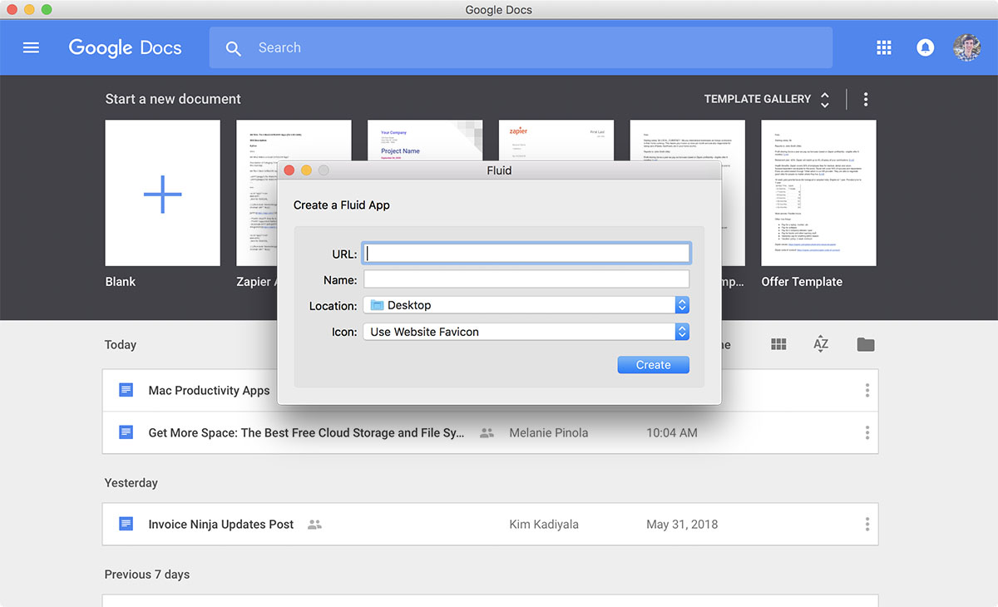Select the Blank document template

pos(162,193)
